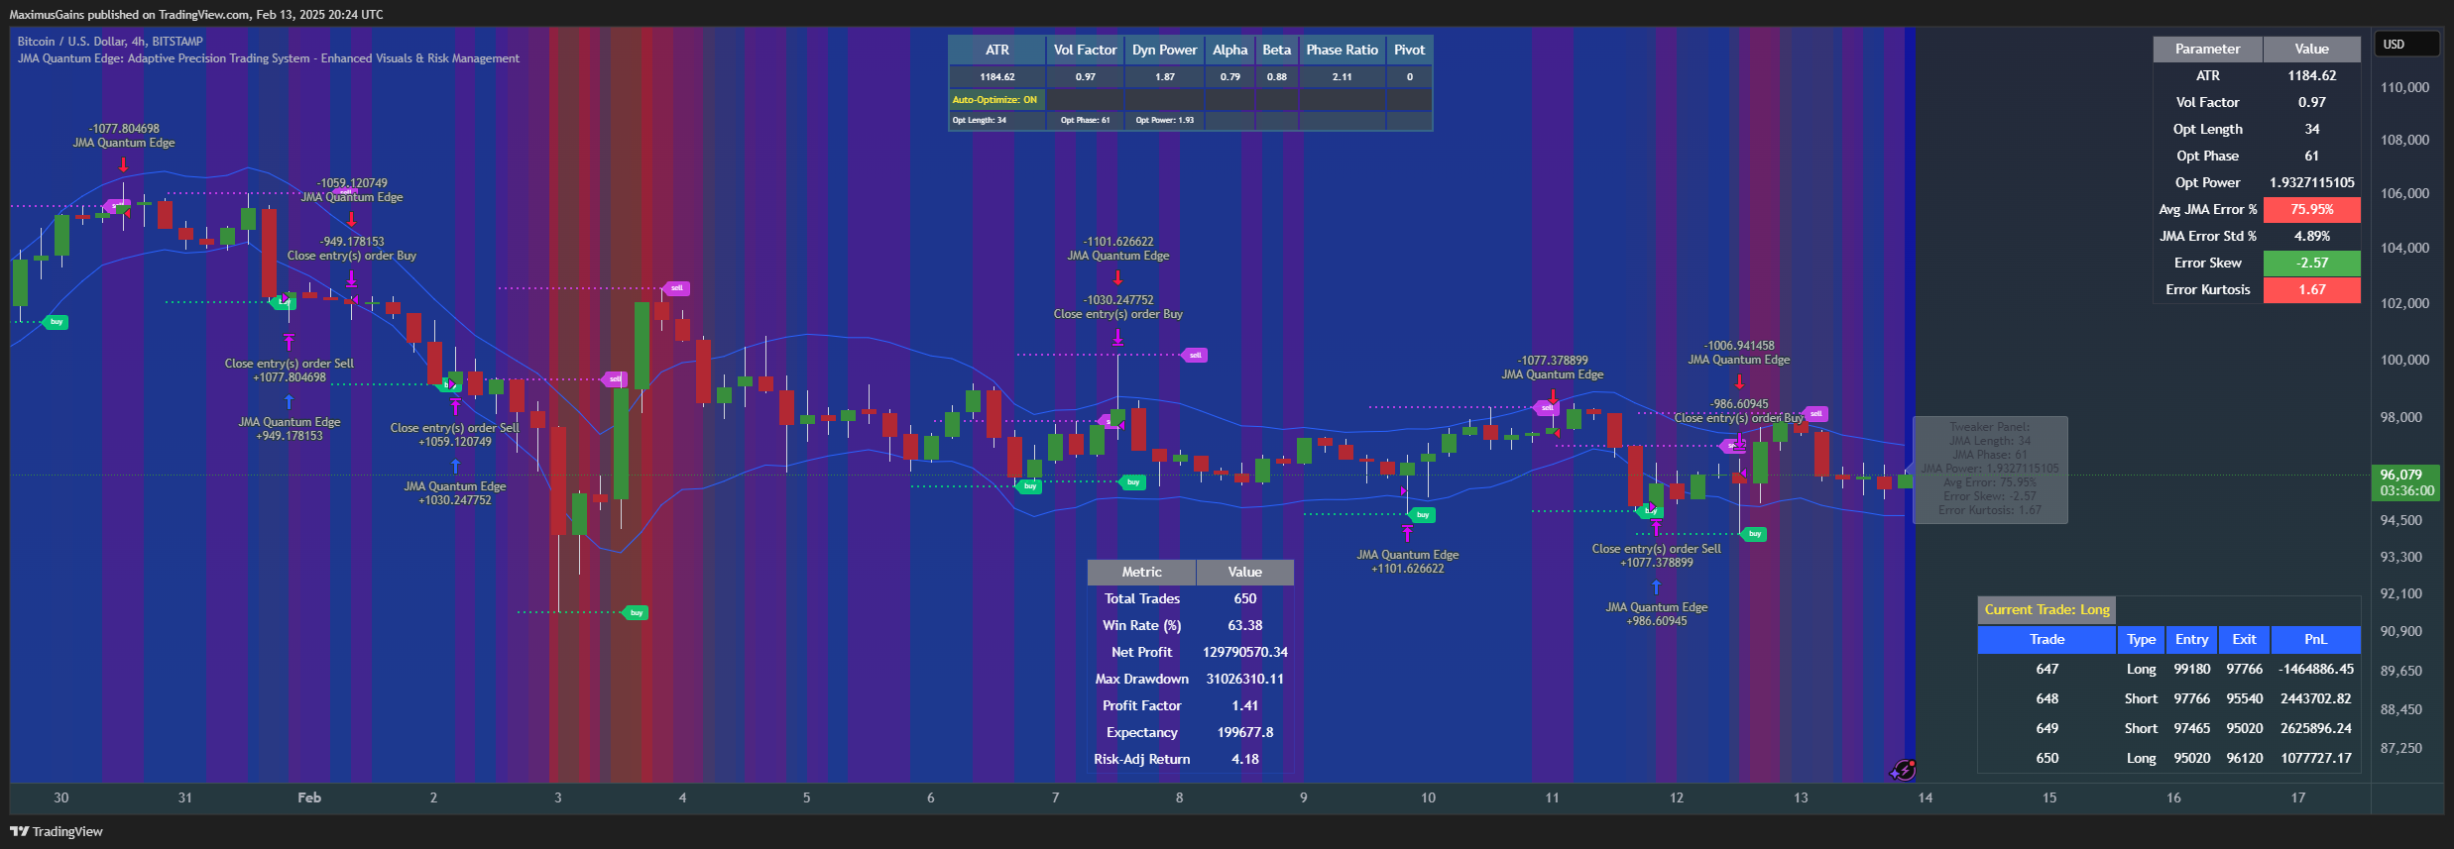Click the 110,000 label on the price axis
The width and height of the screenshot is (2454, 849).
click(2404, 87)
